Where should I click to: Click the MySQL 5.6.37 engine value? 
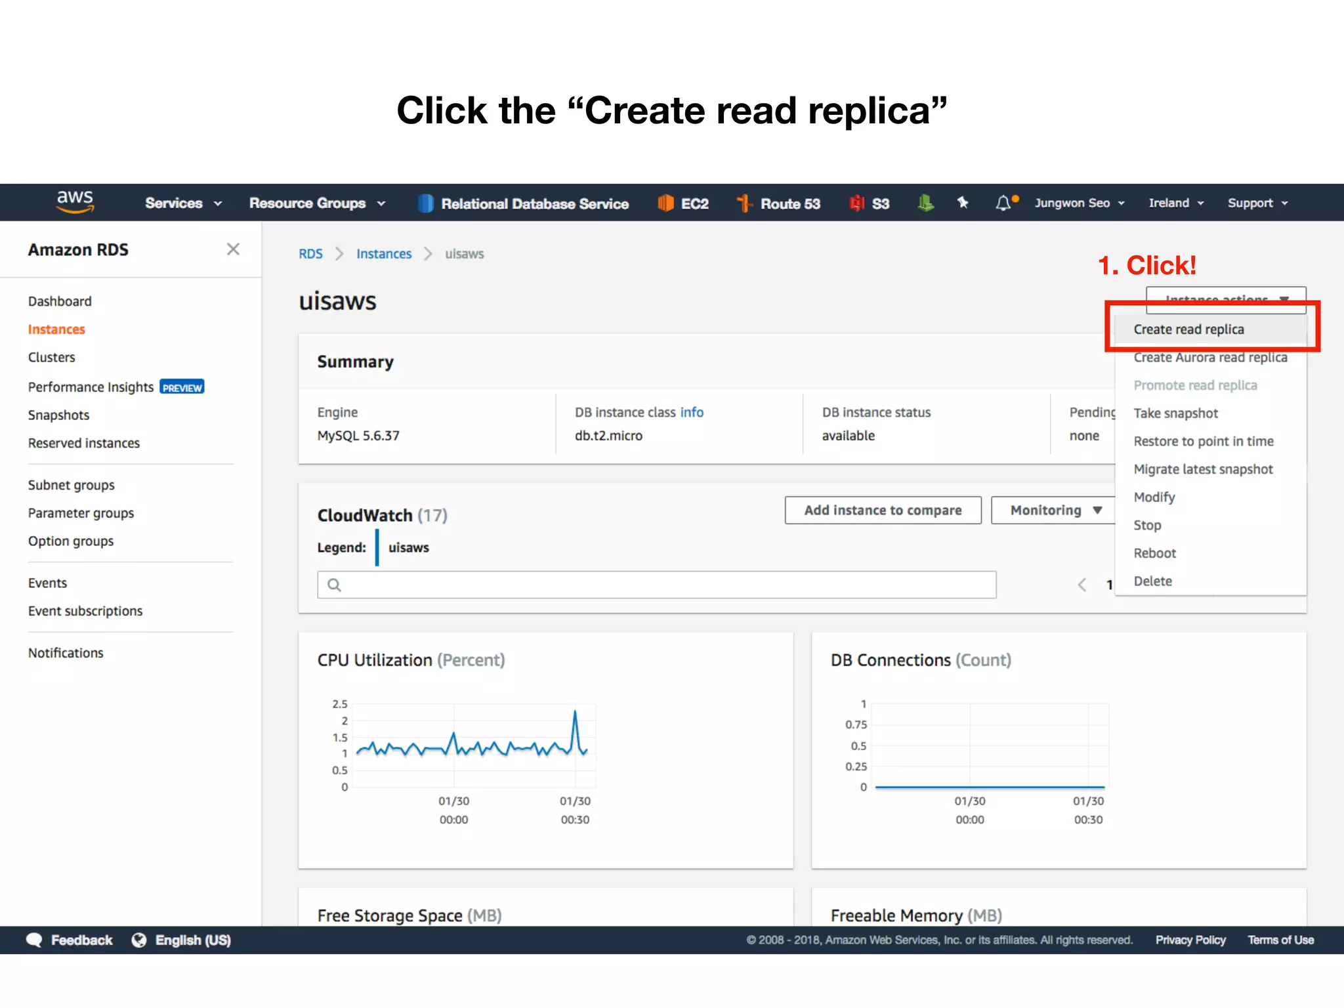coord(358,436)
